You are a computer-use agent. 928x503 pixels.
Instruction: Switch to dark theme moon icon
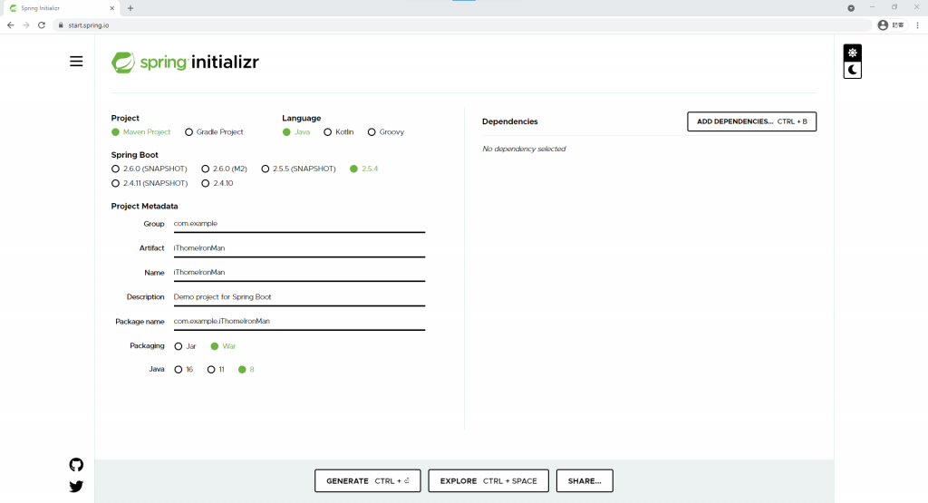click(852, 70)
